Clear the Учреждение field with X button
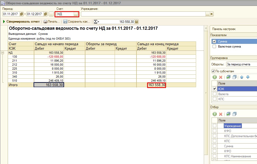This screenshot has height=164, width=257. point(212,14)
